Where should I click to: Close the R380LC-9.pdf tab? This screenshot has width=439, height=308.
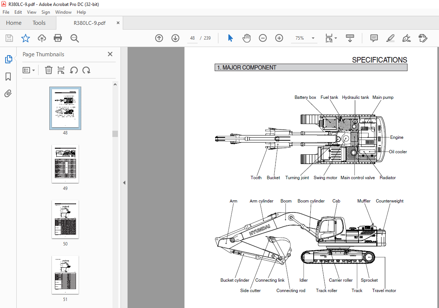(x=118, y=23)
